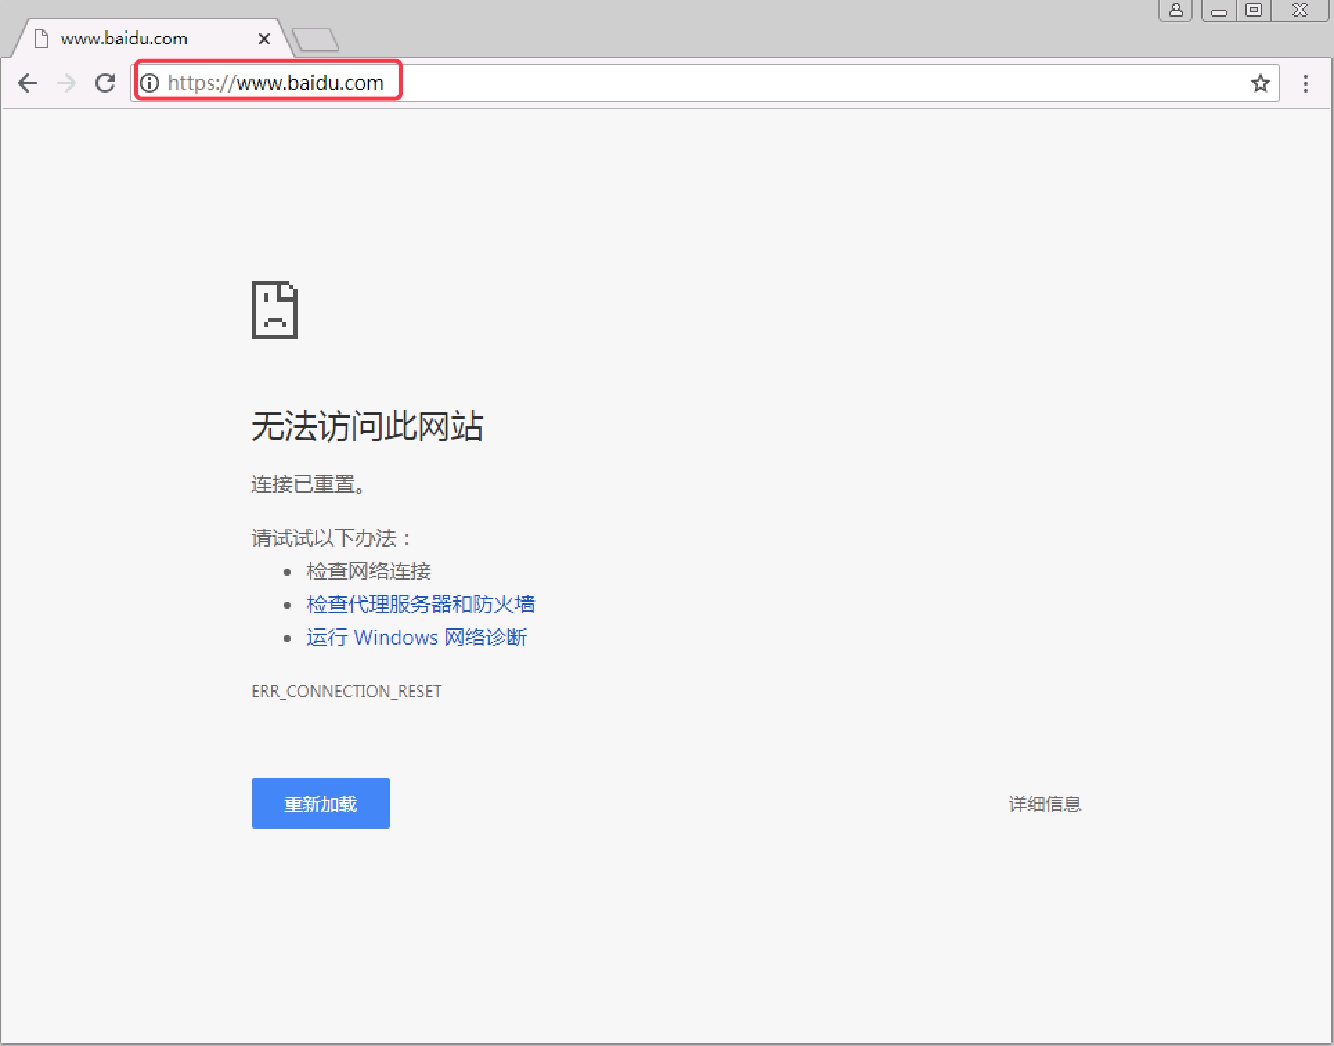Click the blue 重新加载 button
This screenshot has width=1334, height=1046.
(x=320, y=803)
